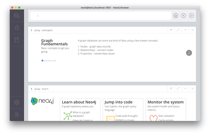Clear the editor with X button

pyautogui.click(x=184, y=16)
